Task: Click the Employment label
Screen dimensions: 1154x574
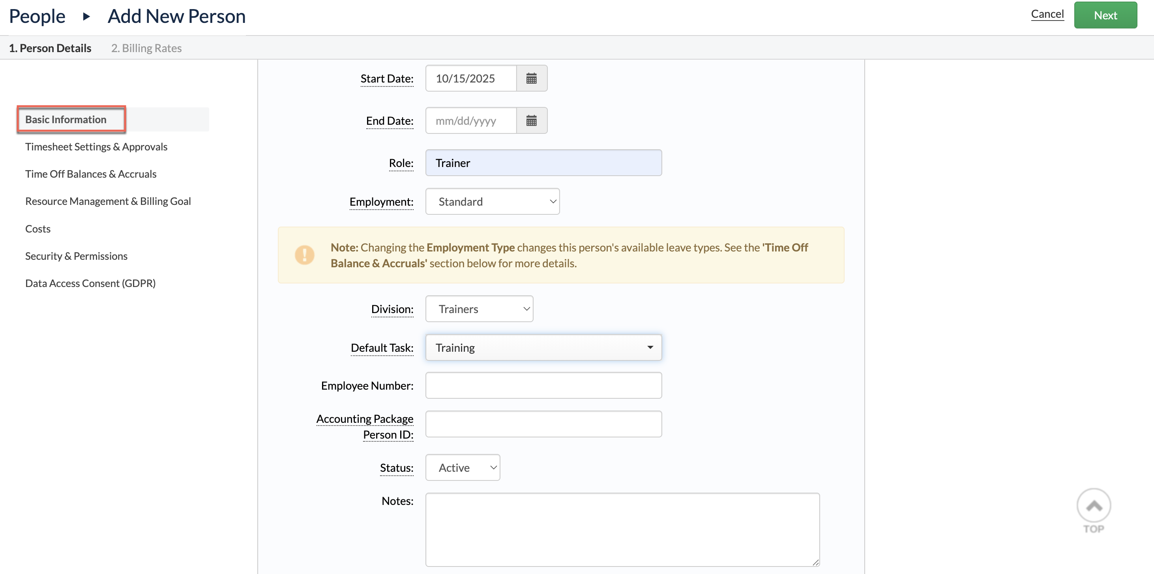Action: coord(381,202)
